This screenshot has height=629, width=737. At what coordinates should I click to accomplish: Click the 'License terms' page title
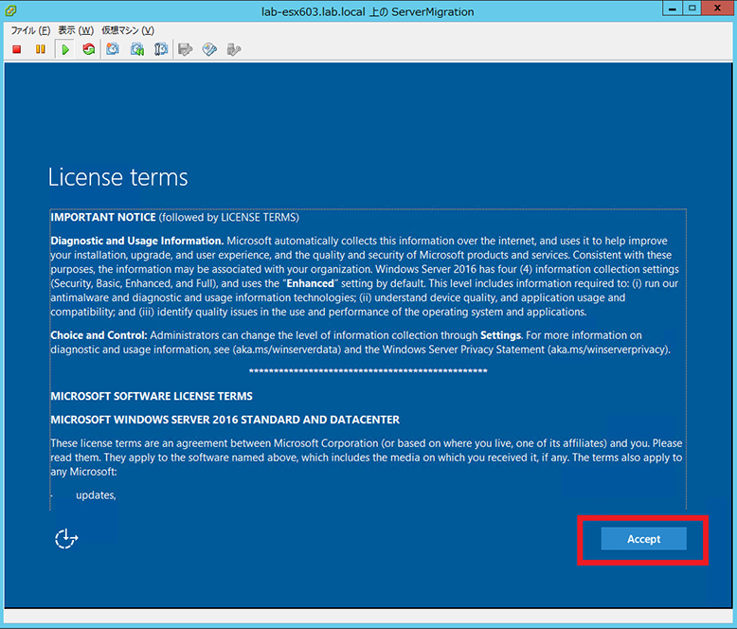[x=118, y=177]
